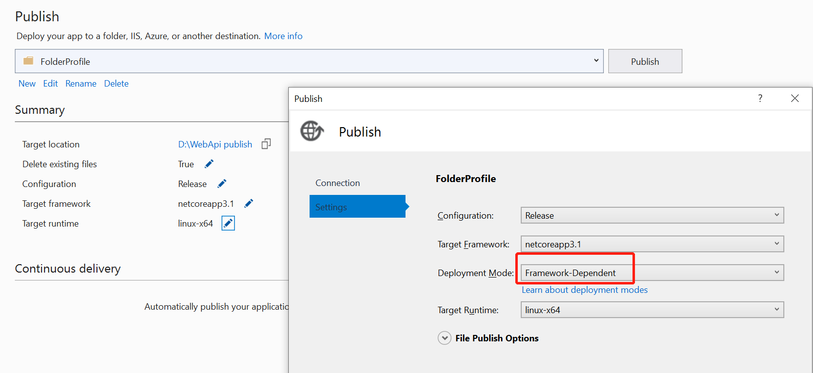The height and width of the screenshot is (373, 813).
Task: Click the Delete profile link
Action: point(116,83)
